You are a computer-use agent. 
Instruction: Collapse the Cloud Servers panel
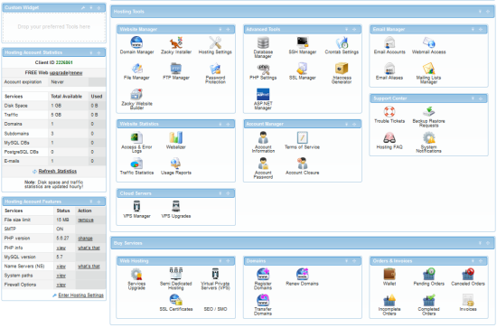220,193
